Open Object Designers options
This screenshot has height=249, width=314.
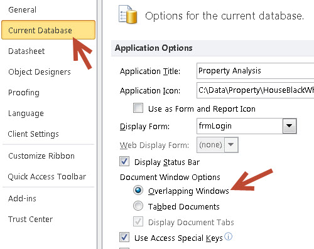tap(40, 72)
